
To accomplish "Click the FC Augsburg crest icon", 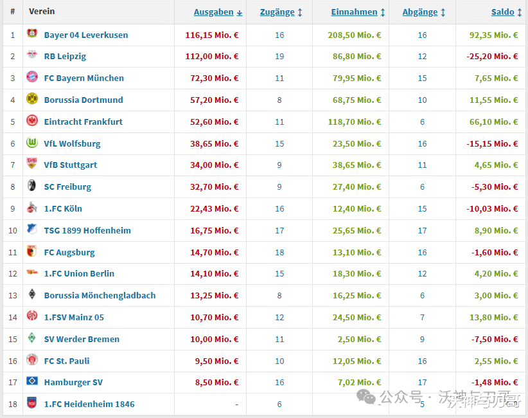I will (x=31, y=251).
